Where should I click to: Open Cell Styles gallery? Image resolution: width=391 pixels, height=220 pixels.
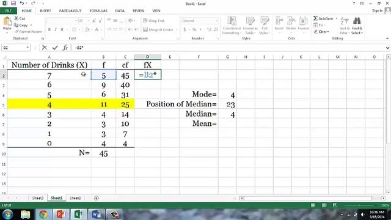[265, 26]
